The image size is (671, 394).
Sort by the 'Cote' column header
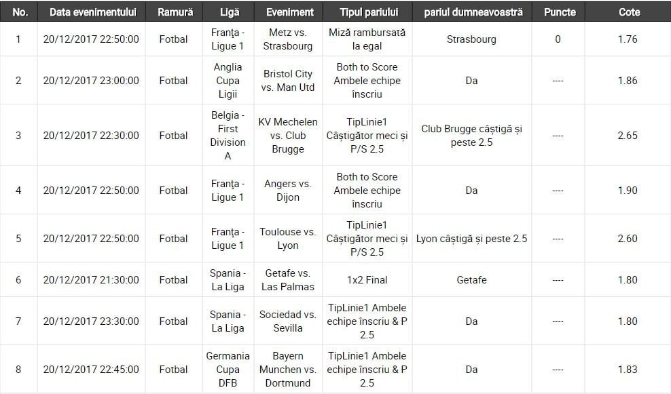pos(629,12)
